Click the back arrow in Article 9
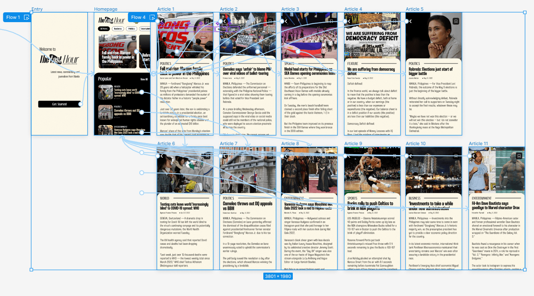Image resolution: width=534 pixels, height=296 pixels. (x=349, y=156)
